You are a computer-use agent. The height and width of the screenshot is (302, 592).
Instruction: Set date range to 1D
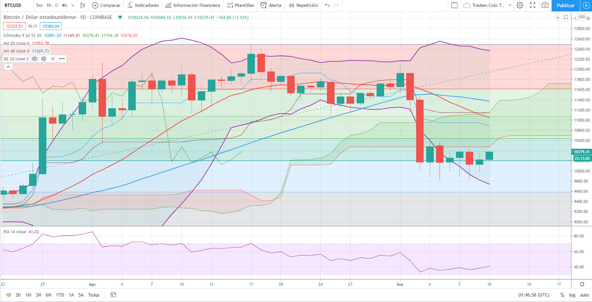click(x=9, y=295)
